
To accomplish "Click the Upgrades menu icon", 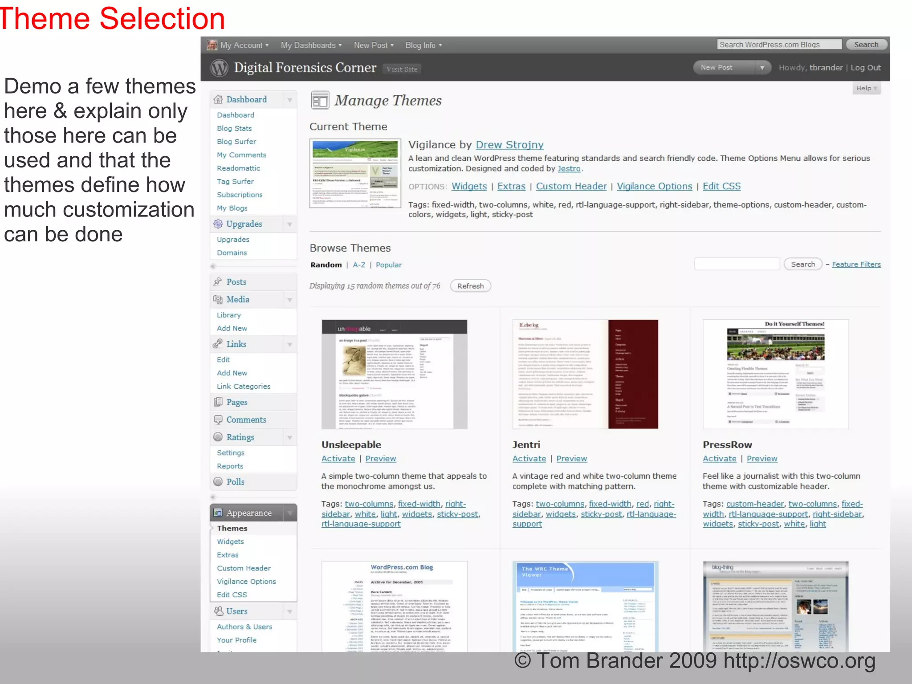I will (218, 224).
